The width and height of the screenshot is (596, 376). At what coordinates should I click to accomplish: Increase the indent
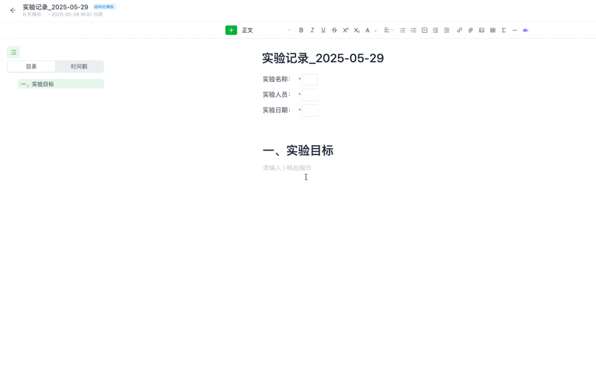[x=436, y=31]
